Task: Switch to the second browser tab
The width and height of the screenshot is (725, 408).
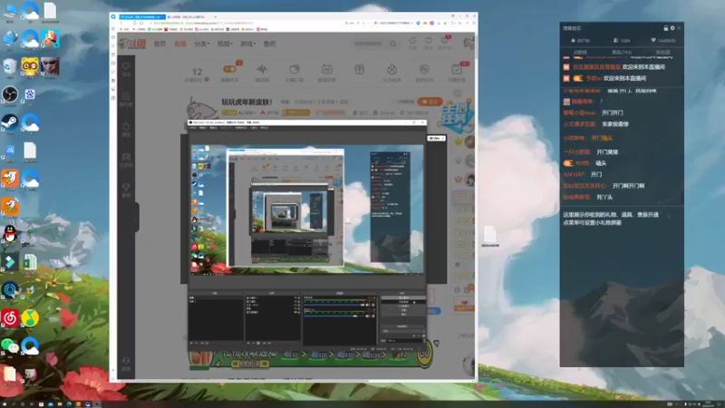Action: pyautogui.click(x=188, y=16)
